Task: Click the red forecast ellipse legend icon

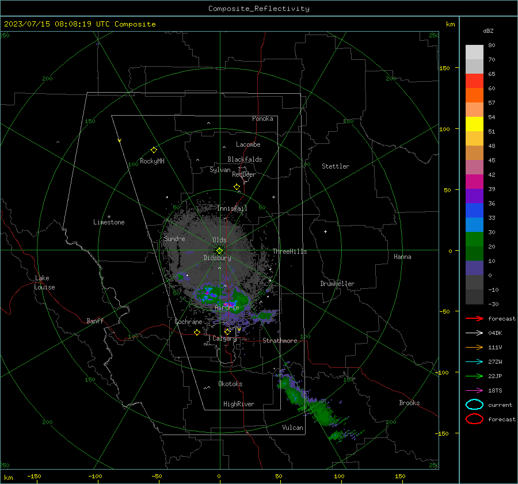Action: click(x=474, y=419)
